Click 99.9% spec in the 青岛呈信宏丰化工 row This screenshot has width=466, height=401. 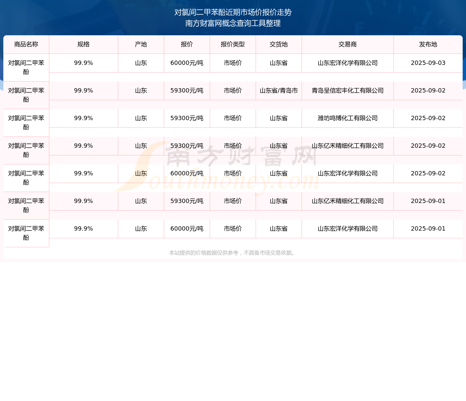tap(84, 91)
